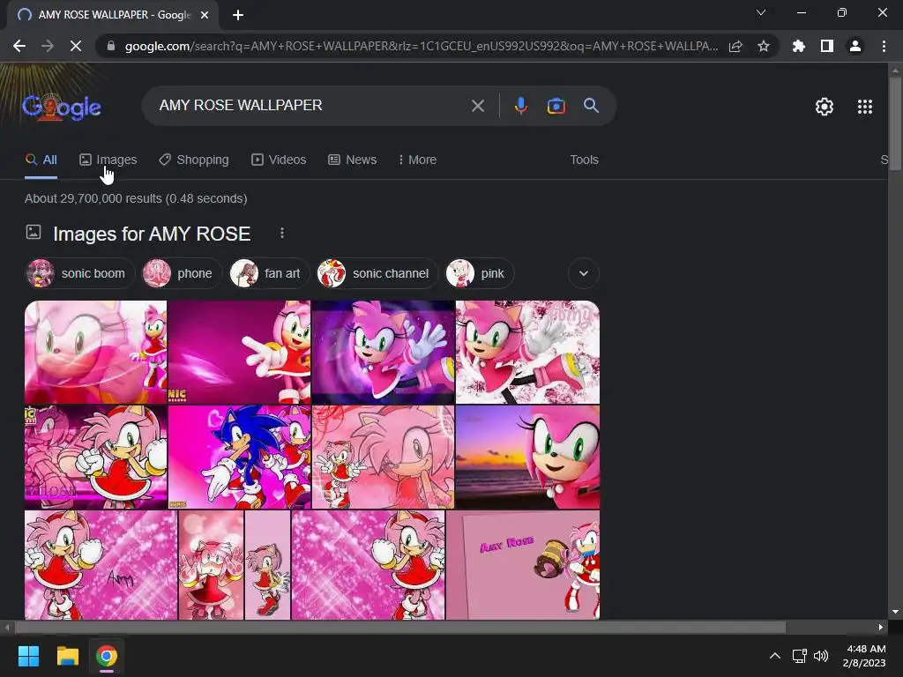Switch to the News tab
Image resolution: width=903 pixels, height=677 pixels.
tap(353, 160)
